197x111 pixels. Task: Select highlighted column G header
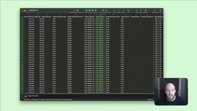tap(101, 15)
